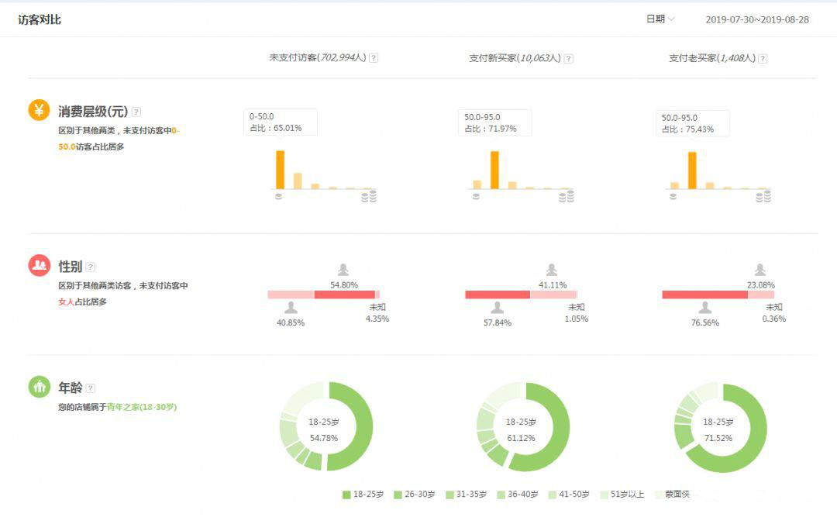Click the 支付新买家 gender bar dark segment
837x524 pixels.
coord(498,295)
